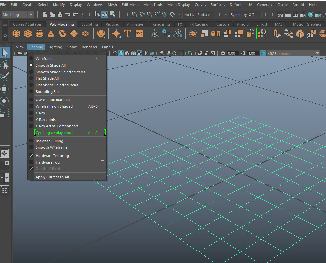Select the Paint Selection tool
The height and width of the screenshot is (263, 326).
[x=5, y=77]
